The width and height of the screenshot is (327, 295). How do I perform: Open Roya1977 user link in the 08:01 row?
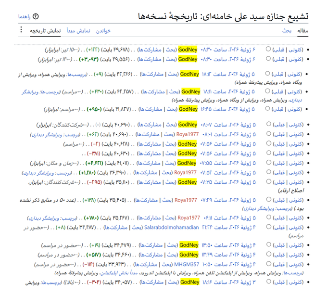tap(188, 134)
